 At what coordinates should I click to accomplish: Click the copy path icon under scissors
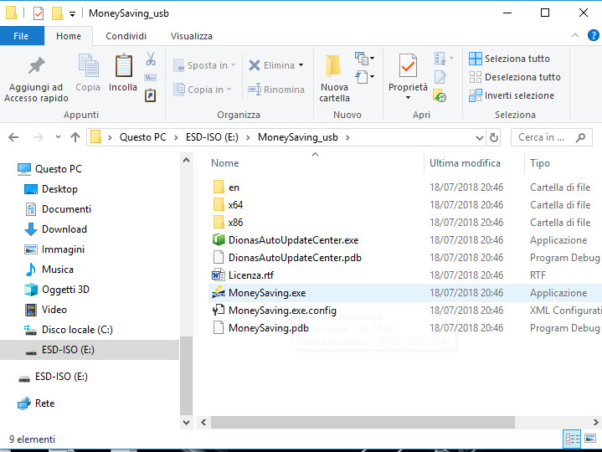tap(150, 78)
